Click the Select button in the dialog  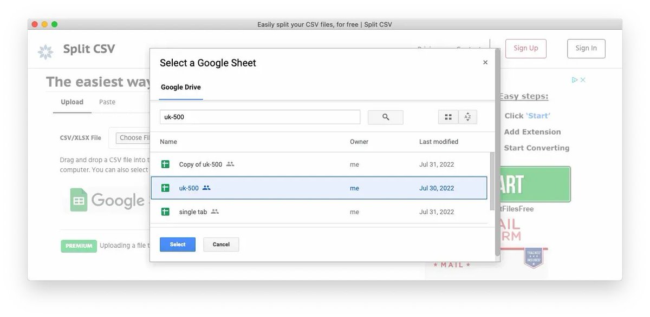[178, 245]
